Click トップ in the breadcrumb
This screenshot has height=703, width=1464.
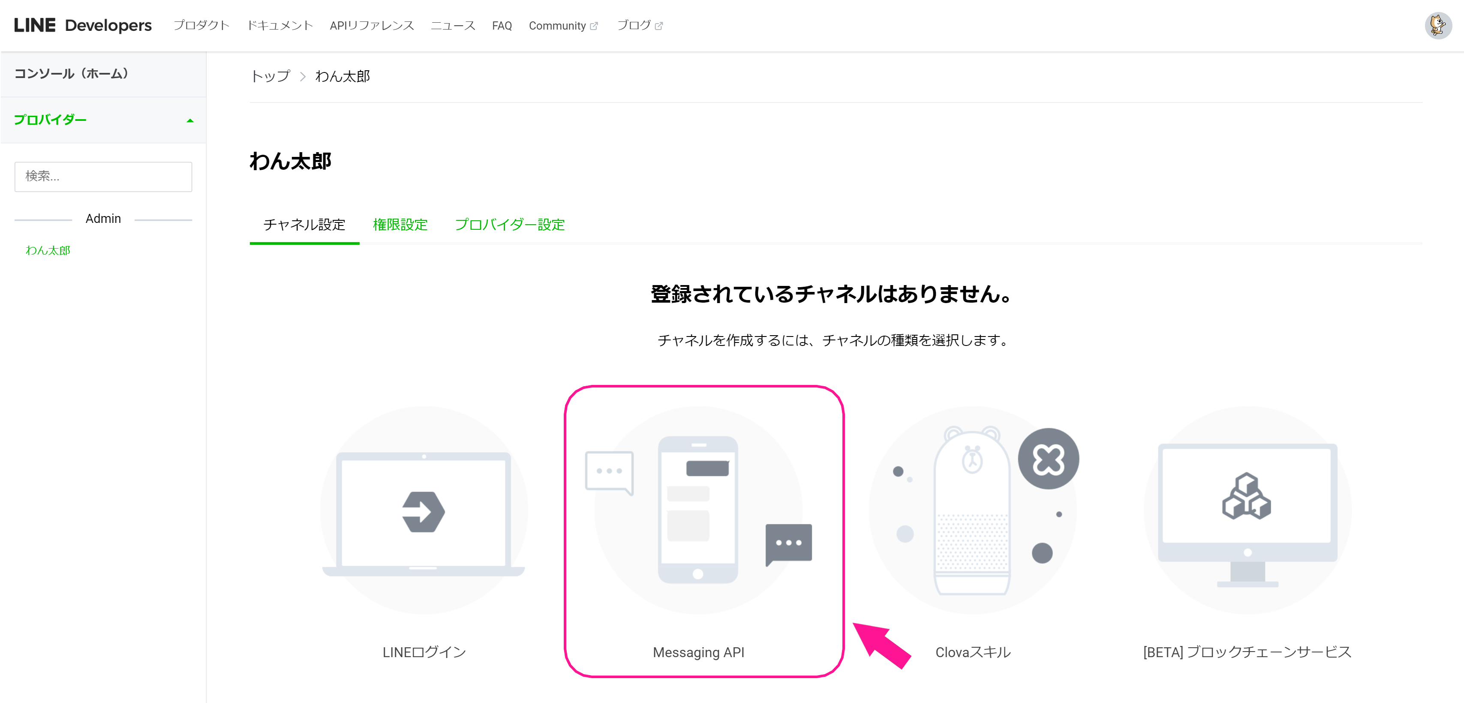click(271, 76)
